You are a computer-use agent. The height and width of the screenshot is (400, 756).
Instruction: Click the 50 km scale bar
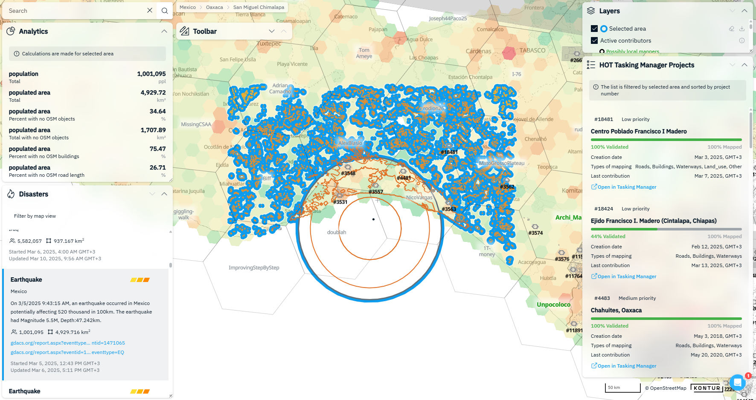point(623,388)
